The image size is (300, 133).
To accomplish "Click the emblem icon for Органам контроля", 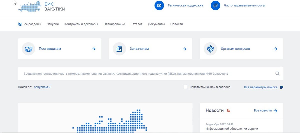I will 210,49.
